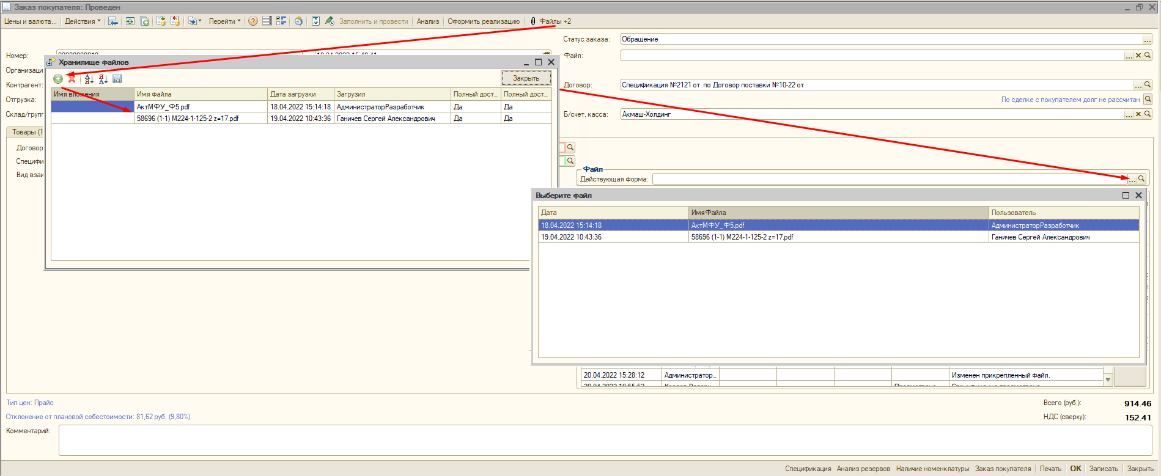The width and height of the screenshot is (1161, 476).
Task: Open magnifier next to Договор field
Action: pyautogui.click(x=1148, y=85)
